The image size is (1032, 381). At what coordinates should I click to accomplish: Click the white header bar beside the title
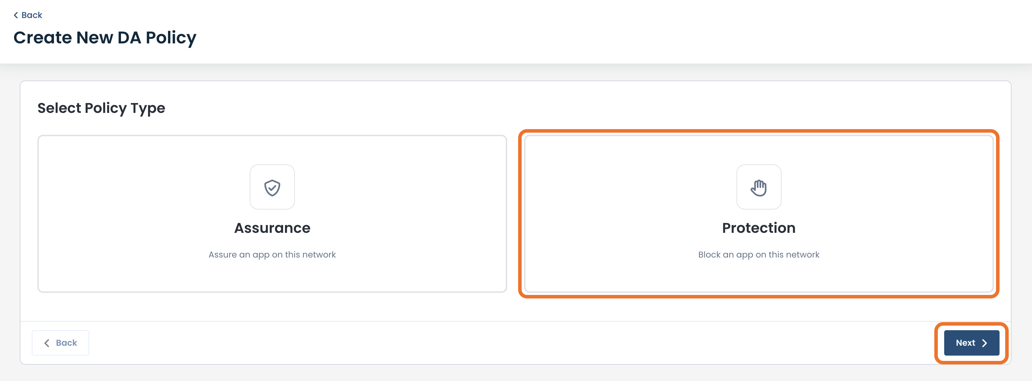pyautogui.click(x=601, y=32)
